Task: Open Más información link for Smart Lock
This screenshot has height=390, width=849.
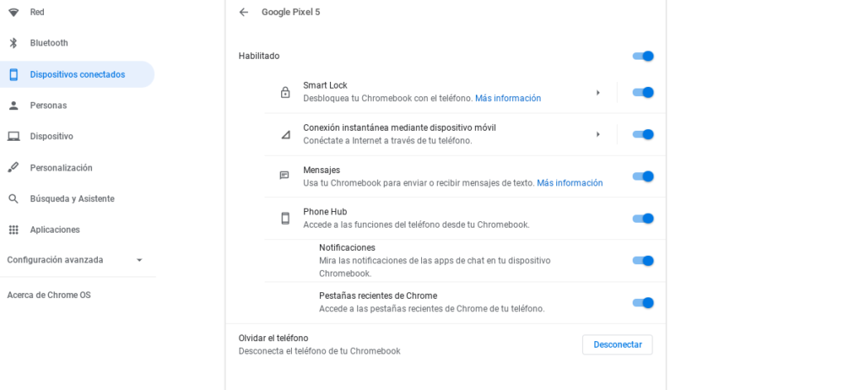Action: (x=507, y=99)
